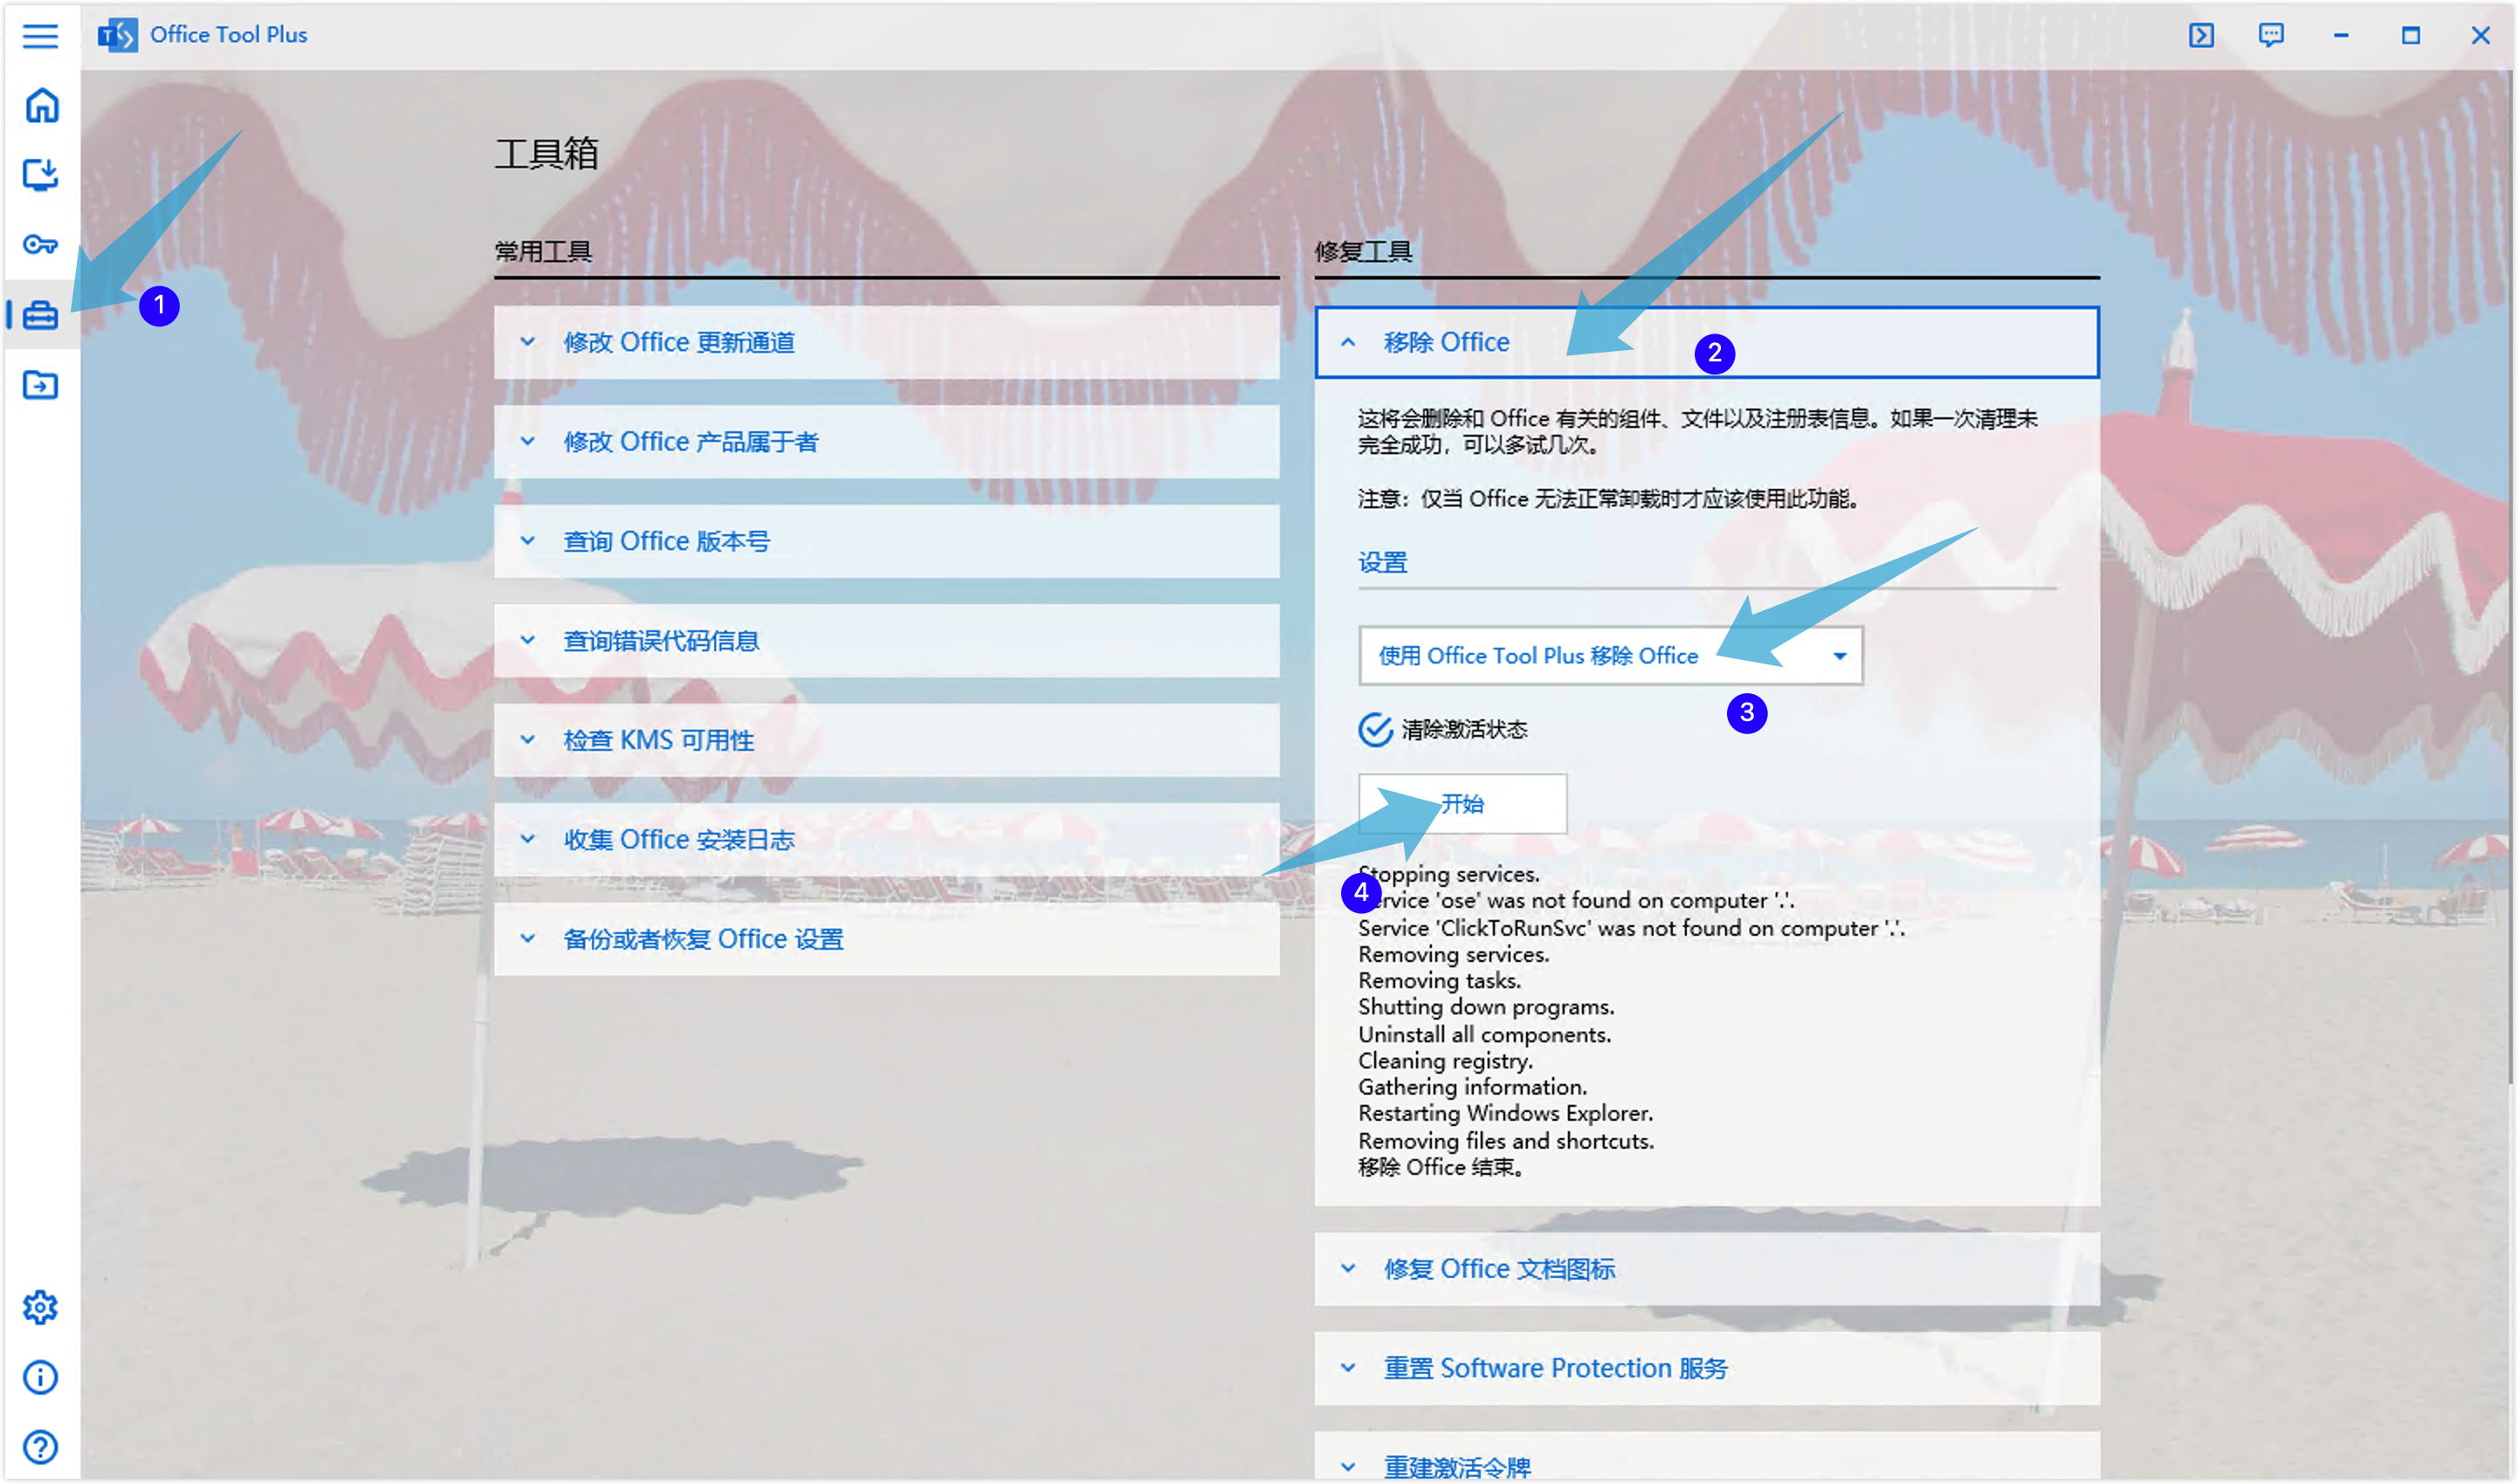This screenshot has width=2518, height=1484.
Task: Toggle the 清除激活状态 checkbox
Action: (x=1375, y=730)
